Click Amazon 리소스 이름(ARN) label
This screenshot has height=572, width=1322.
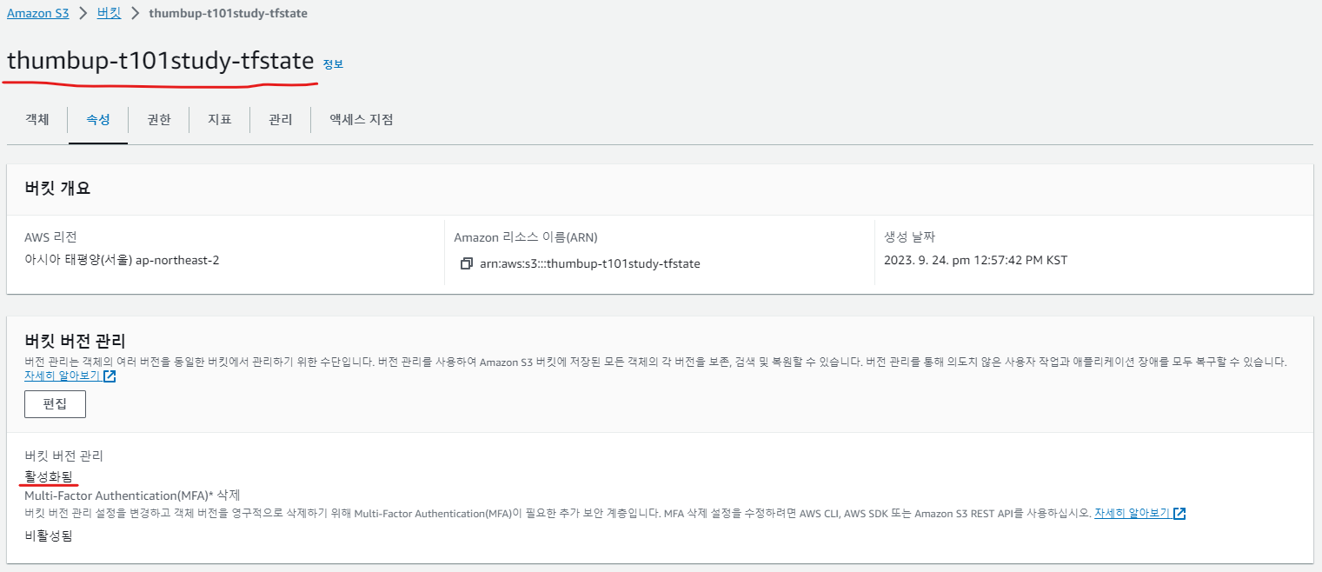[526, 237]
